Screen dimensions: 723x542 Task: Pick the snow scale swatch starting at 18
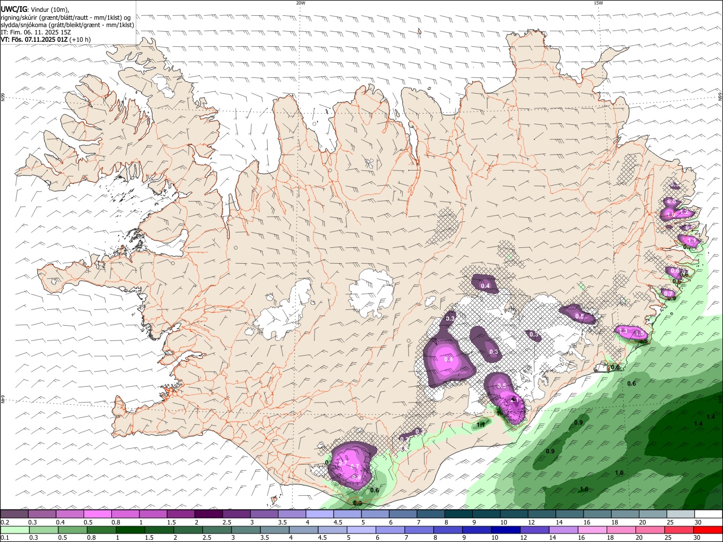coord(625,514)
